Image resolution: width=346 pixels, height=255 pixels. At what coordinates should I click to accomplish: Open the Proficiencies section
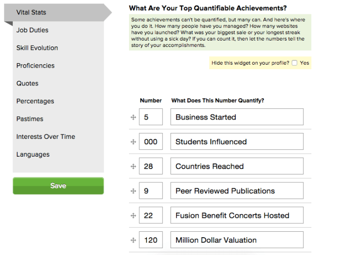tap(35, 66)
